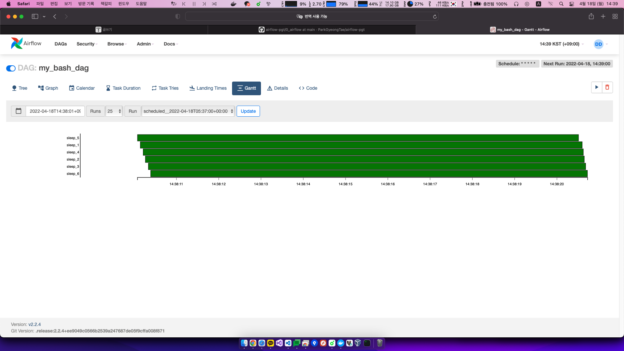
Task: Open the scheduled Run selector dropdown
Action: (188, 111)
